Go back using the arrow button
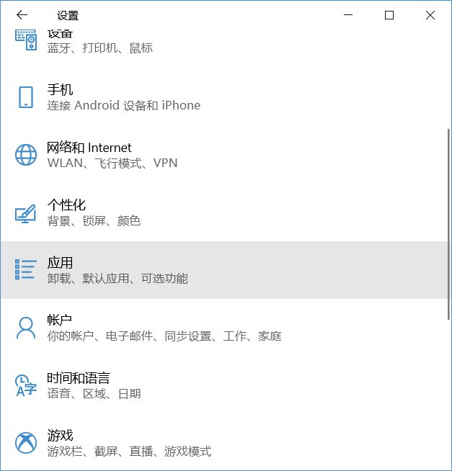This screenshot has width=452, height=471. [22, 14]
